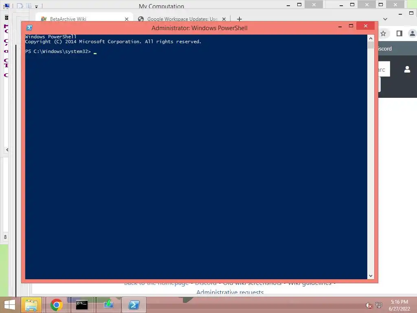Open the Windows Start button
The height and width of the screenshot is (313, 417).
coord(10,305)
